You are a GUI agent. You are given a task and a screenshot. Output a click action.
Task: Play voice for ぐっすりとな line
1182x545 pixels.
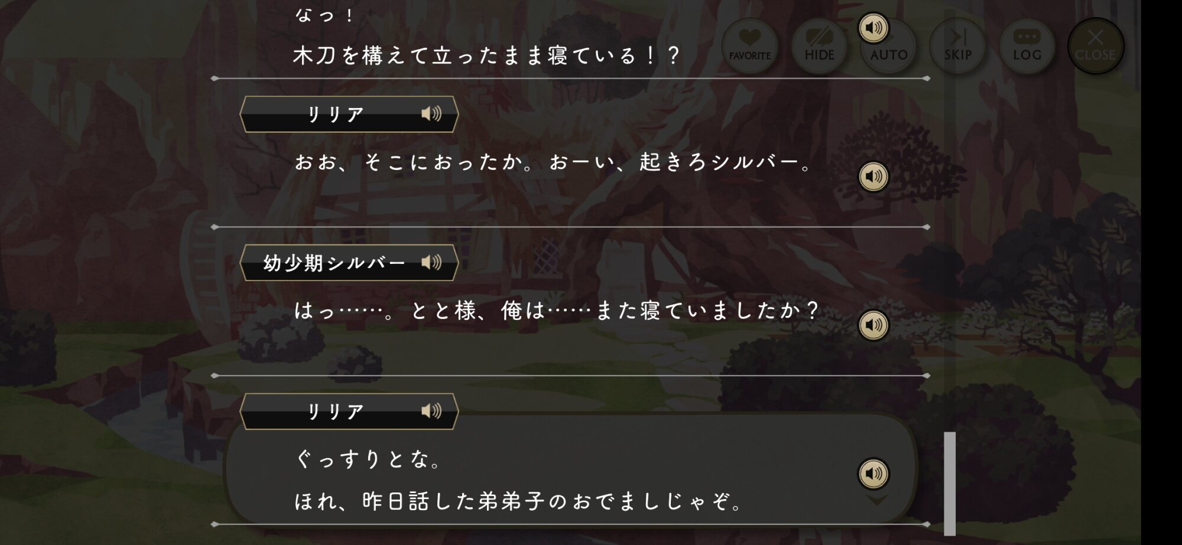pyautogui.click(x=873, y=474)
